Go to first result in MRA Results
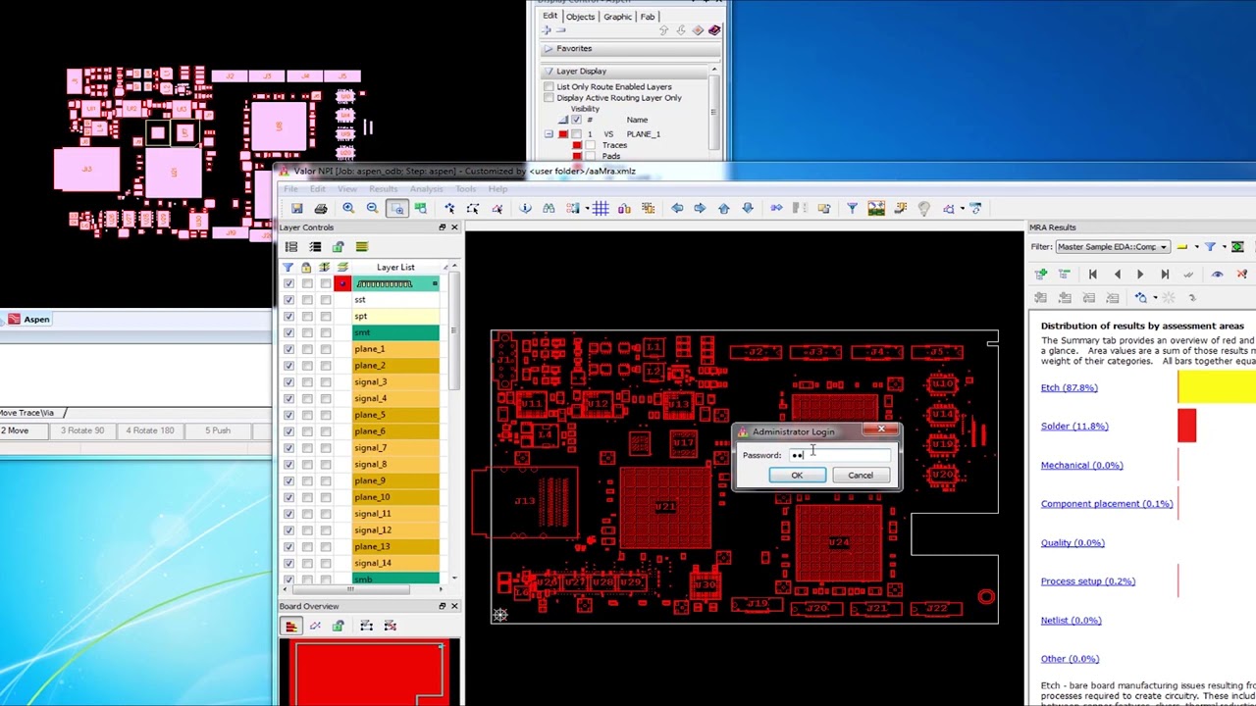This screenshot has height=706, width=1256. pos(1092,275)
